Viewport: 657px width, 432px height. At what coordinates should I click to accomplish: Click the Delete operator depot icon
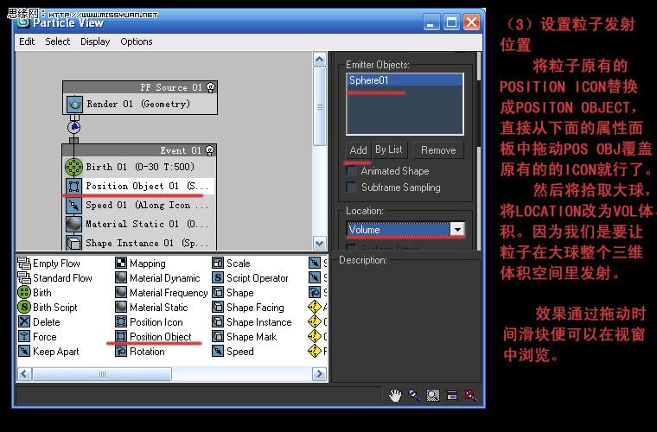pos(24,322)
